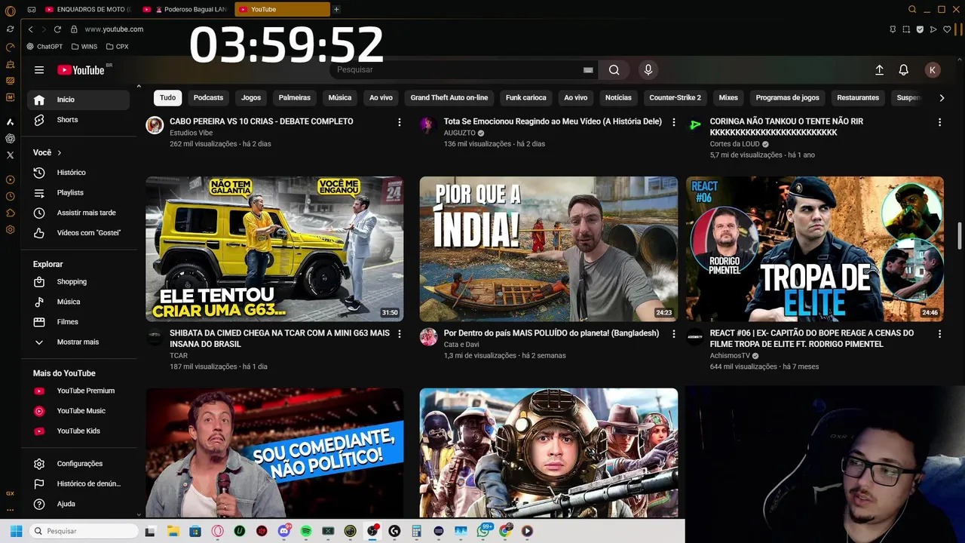The height and width of the screenshot is (543, 965).
Task: Open Shorts from the sidebar
Action: click(78, 120)
